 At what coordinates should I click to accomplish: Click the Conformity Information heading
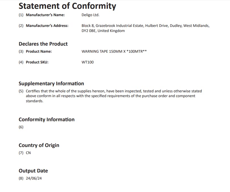(47, 120)
